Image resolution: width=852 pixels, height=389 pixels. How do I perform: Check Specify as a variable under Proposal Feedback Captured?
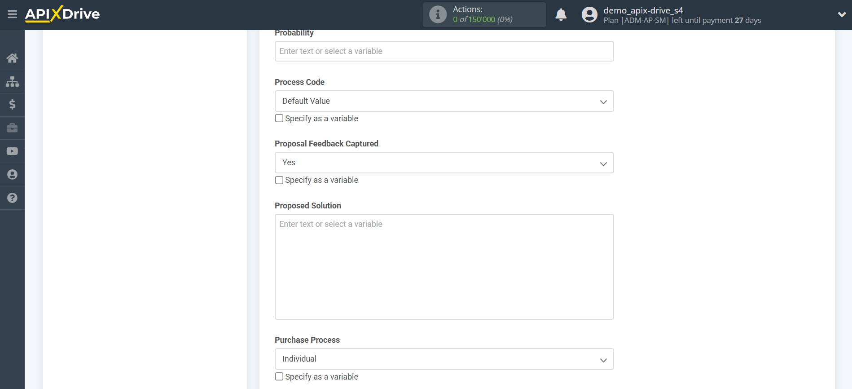pos(279,180)
